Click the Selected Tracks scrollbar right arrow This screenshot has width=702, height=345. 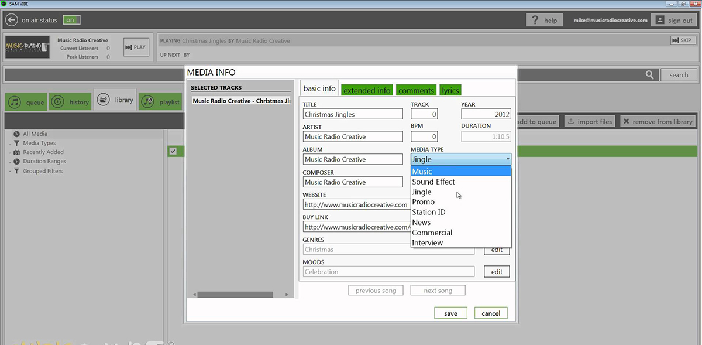tap(287, 294)
